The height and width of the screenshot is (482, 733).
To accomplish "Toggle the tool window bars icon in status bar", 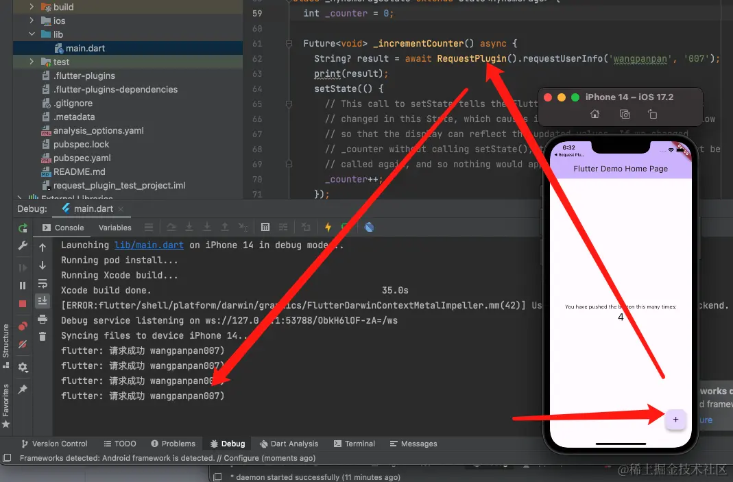I will point(7,458).
